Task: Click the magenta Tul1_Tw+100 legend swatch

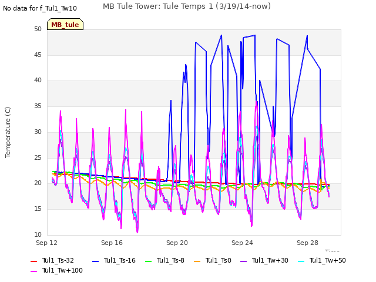Action: (34, 271)
